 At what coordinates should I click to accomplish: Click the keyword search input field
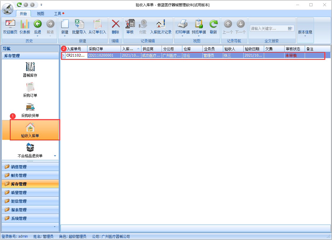268,28
